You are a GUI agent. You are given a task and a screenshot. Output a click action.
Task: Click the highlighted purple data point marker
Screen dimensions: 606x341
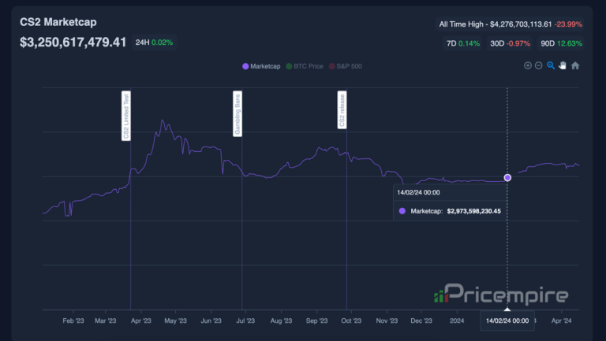[x=507, y=177]
